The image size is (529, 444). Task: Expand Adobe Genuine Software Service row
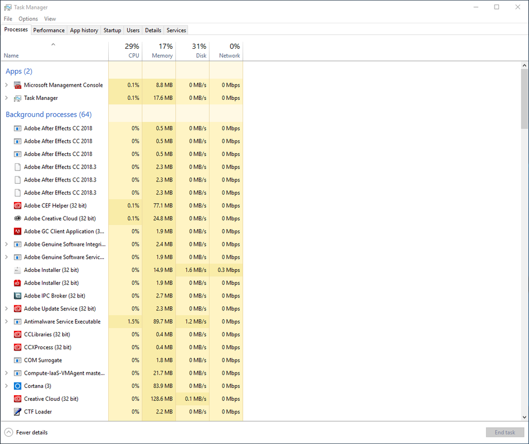tap(7, 257)
